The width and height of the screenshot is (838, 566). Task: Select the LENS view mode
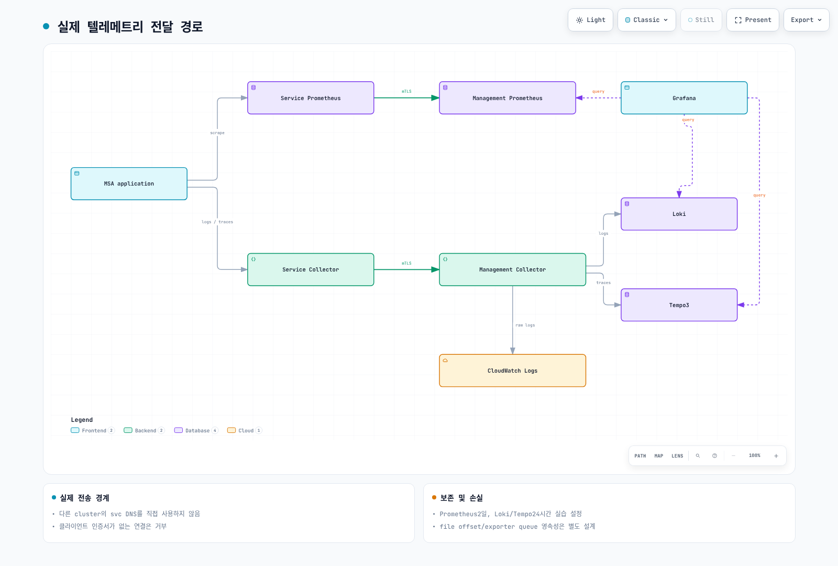[677, 456]
